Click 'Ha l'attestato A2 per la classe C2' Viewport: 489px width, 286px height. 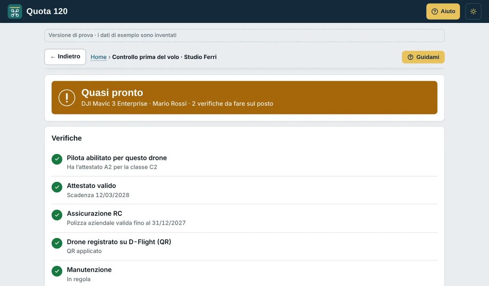click(x=112, y=167)
